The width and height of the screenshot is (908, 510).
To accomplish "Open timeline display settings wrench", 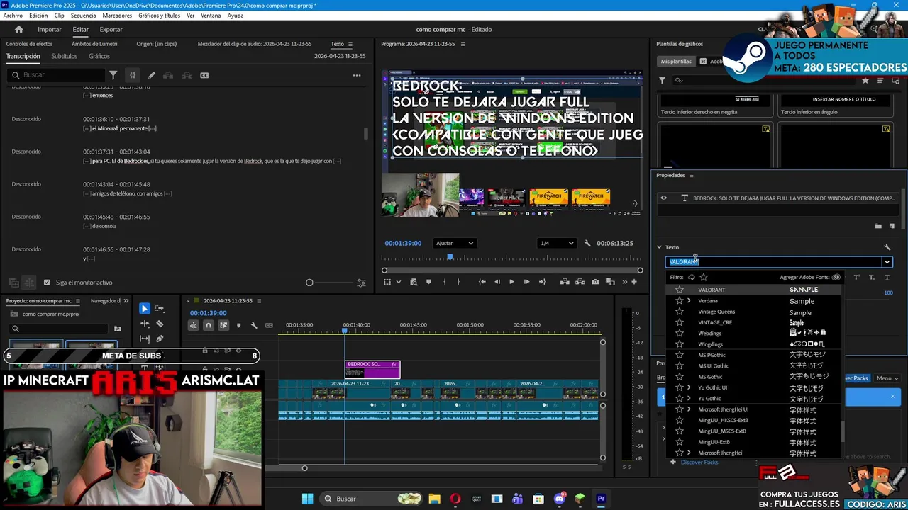I will click(254, 325).
